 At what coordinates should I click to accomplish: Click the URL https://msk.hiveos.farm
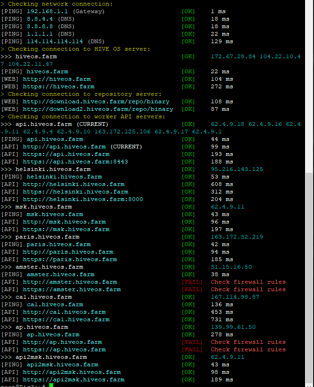[x=66, y=230]
